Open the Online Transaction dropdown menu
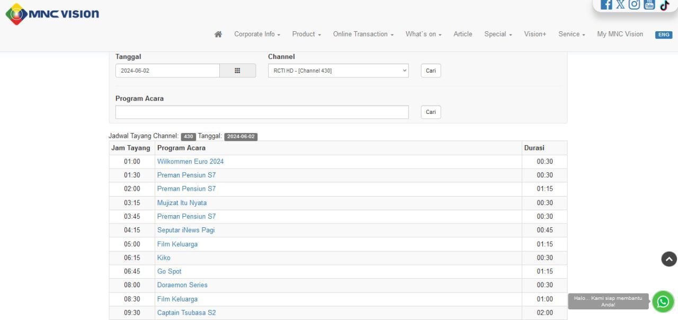 pyautogui.click(x=363, y=34)
